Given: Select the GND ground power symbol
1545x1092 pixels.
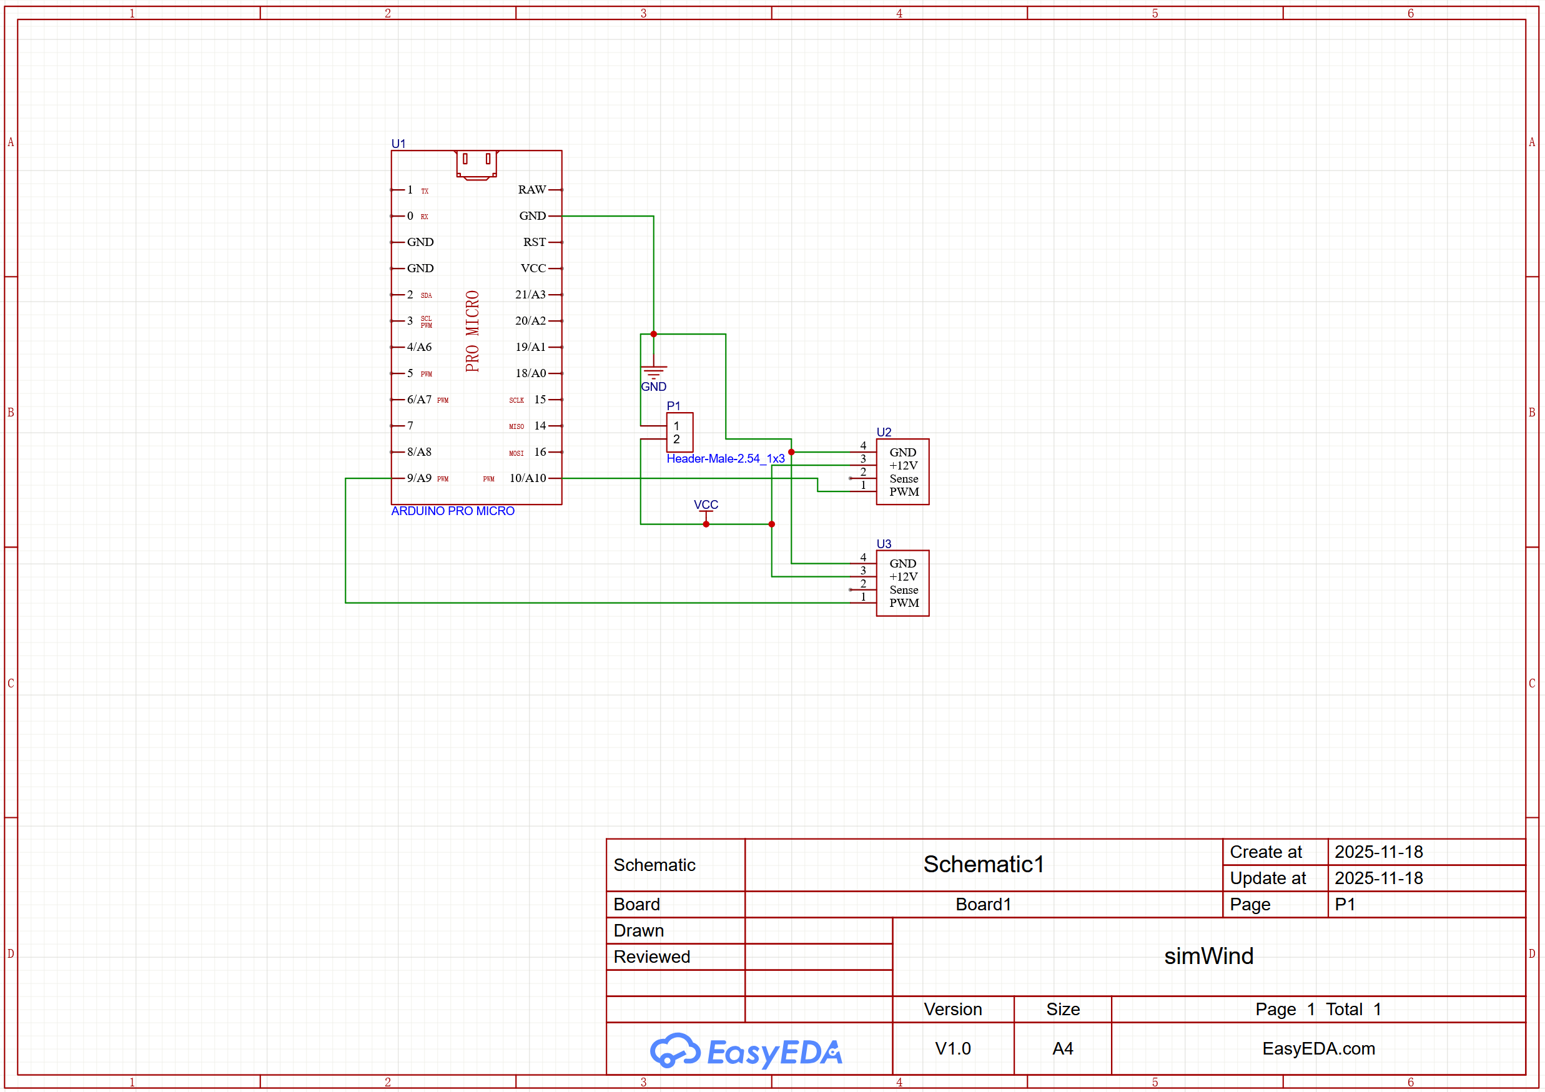Looking at the screenshot, I should point(653,371).
